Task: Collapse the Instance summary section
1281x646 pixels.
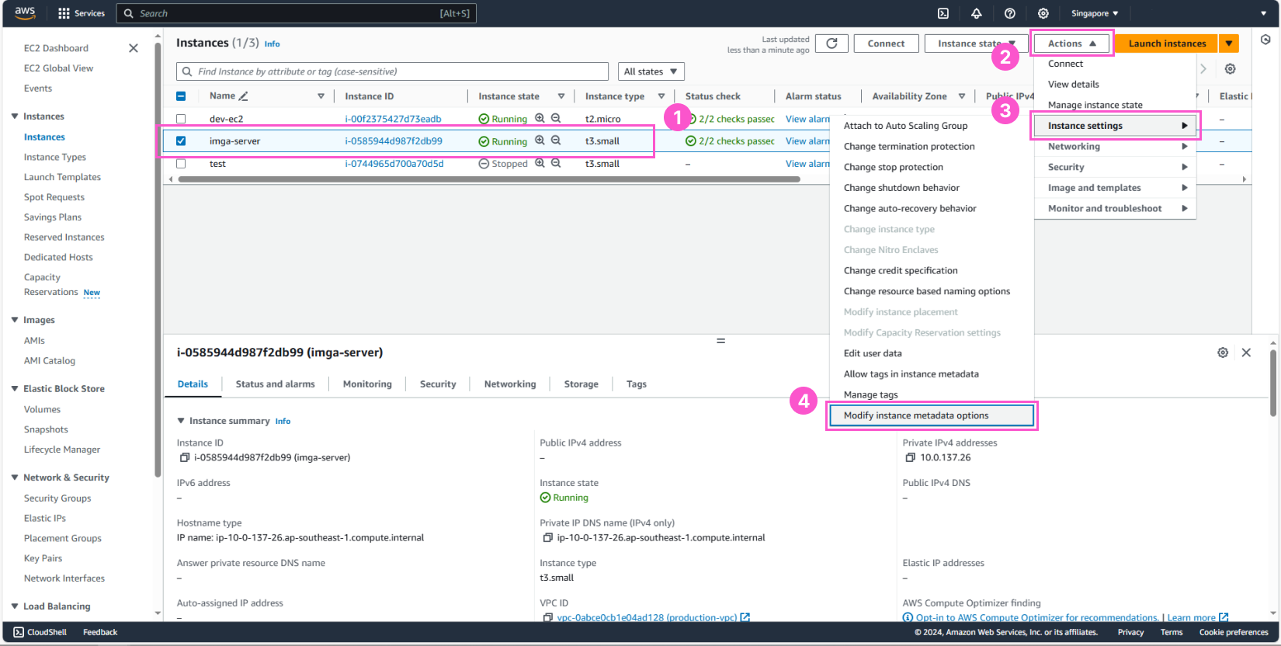Action: pos(181,421)
